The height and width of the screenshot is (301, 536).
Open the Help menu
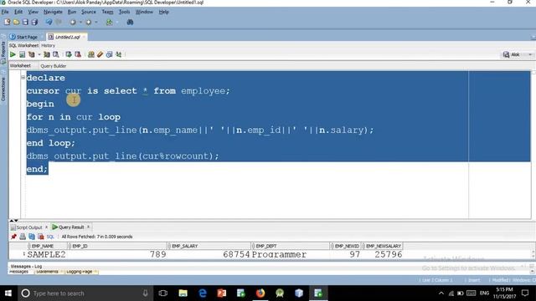(164, 12)
